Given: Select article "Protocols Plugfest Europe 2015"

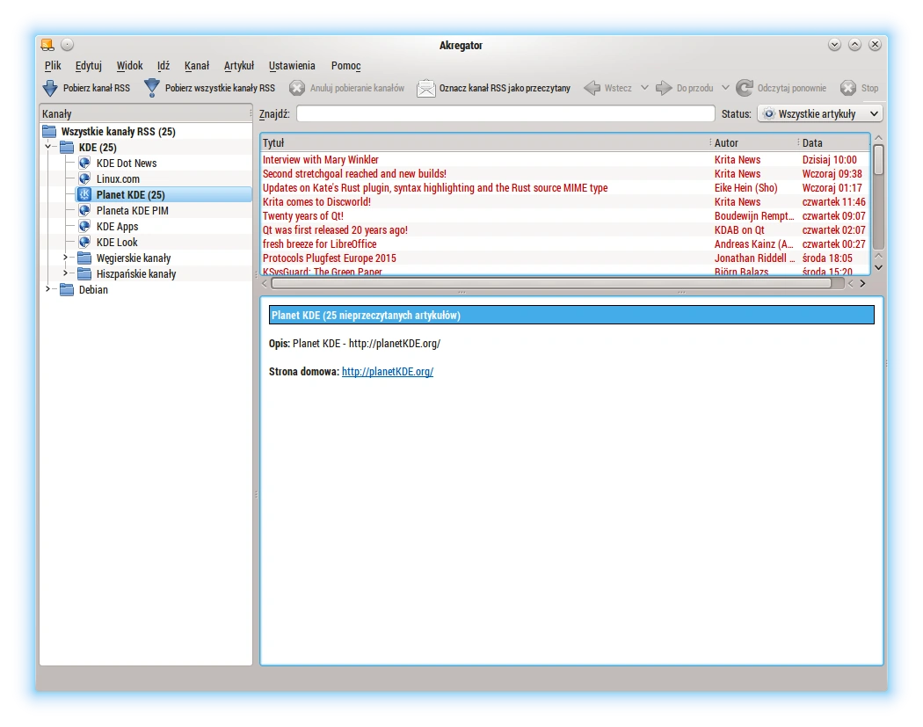Looking at the screenshot, I should click(x=330, y=258).
